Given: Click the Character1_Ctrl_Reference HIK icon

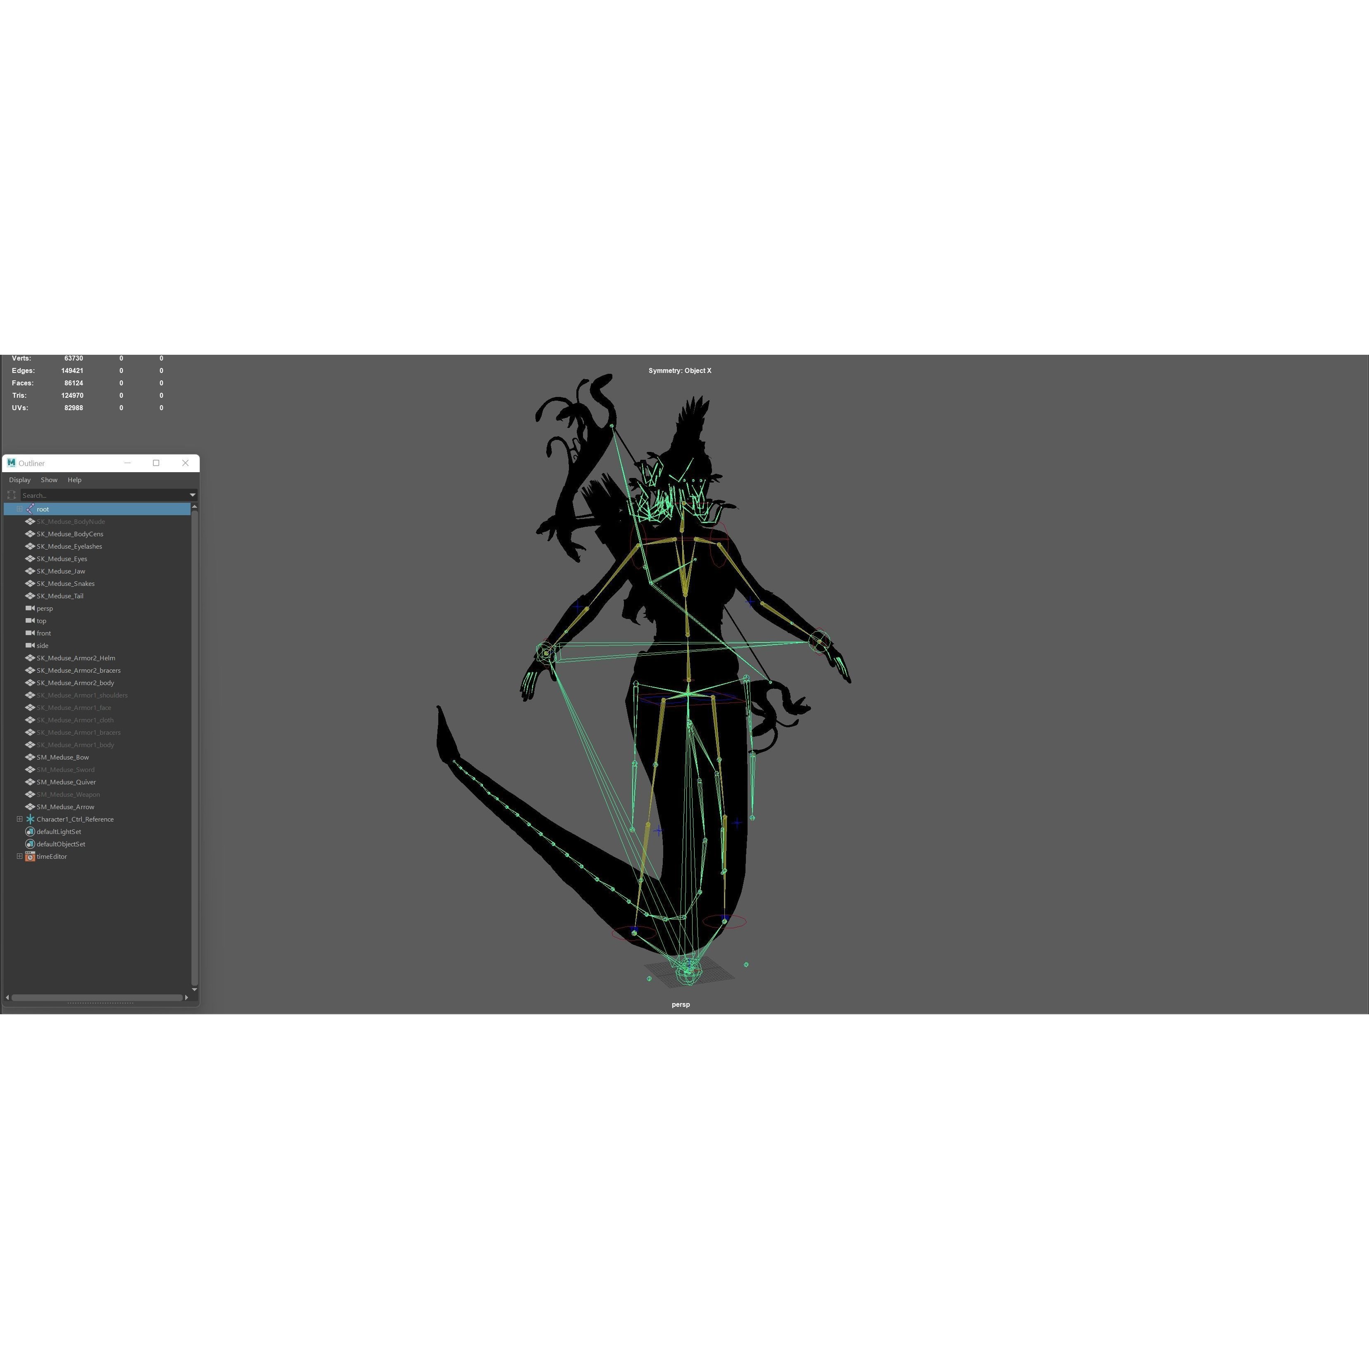Looking at the screenshot, I should [31, 820].
